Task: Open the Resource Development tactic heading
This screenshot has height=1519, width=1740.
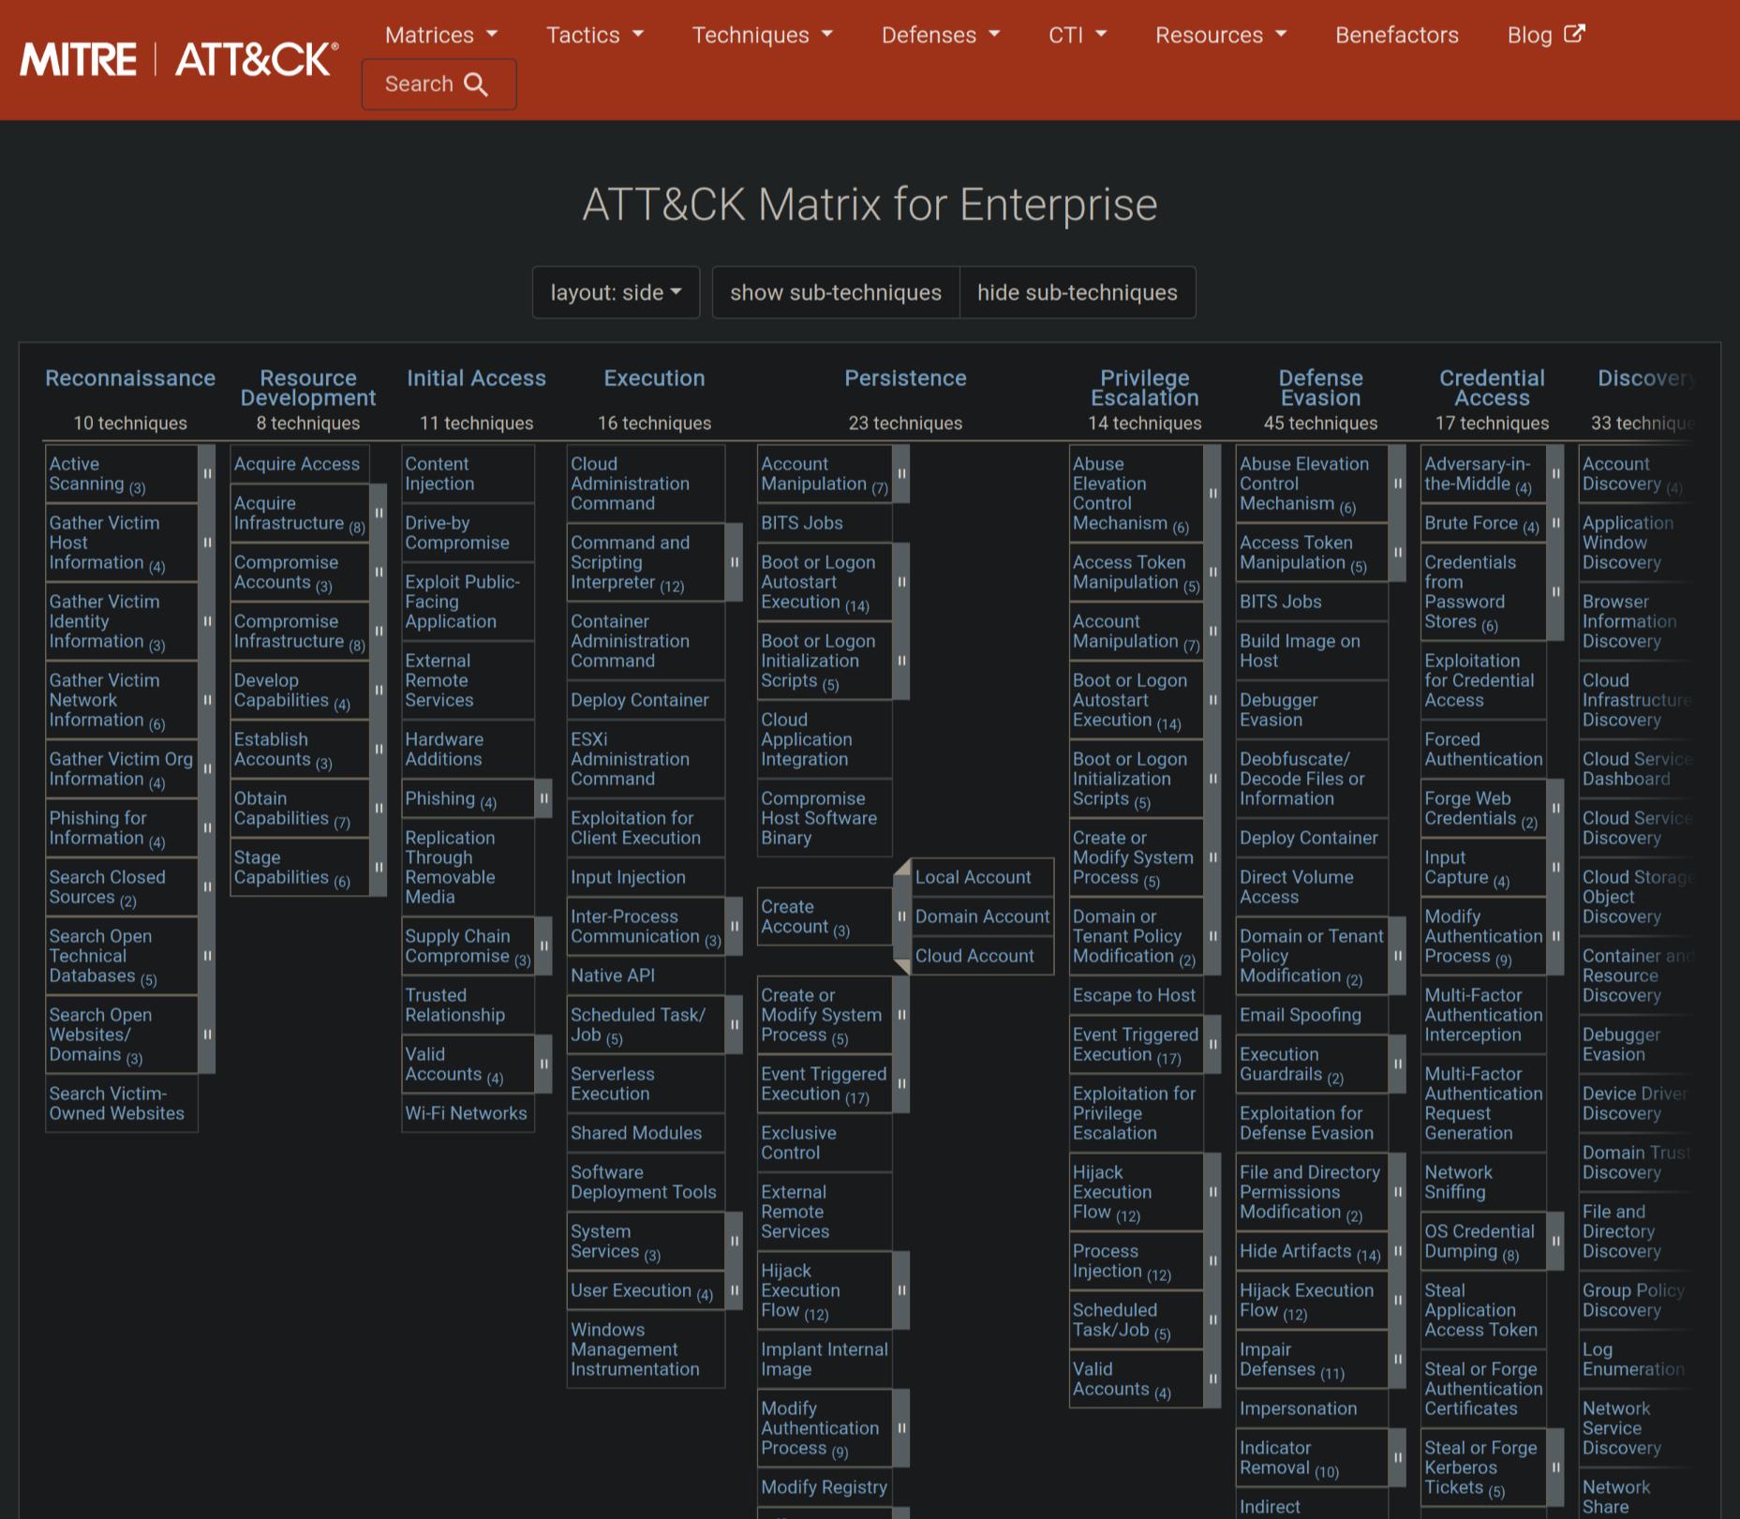Action: (308, 388)
